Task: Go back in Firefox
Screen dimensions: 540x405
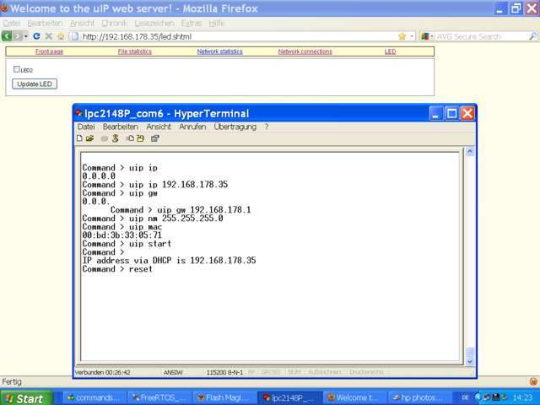Action: pos(7,36)
